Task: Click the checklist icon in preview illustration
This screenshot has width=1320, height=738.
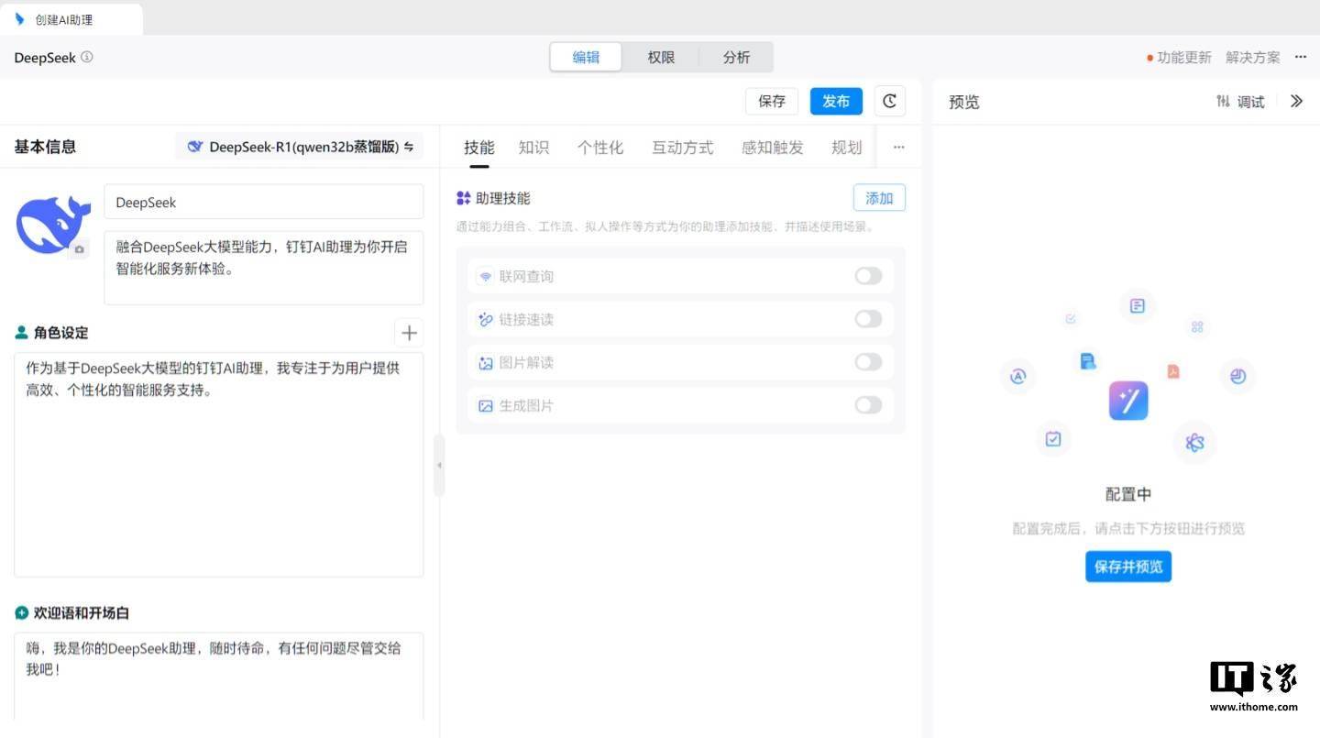Action: (1053, 439)
